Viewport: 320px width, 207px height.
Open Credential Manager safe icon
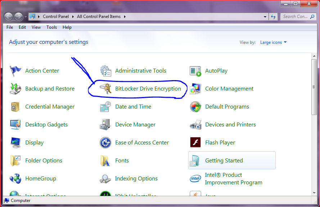coord(15,107)
